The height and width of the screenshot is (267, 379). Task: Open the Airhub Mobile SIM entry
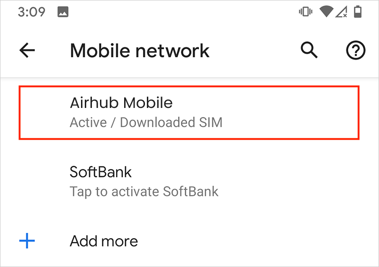[x=189, y=113]
